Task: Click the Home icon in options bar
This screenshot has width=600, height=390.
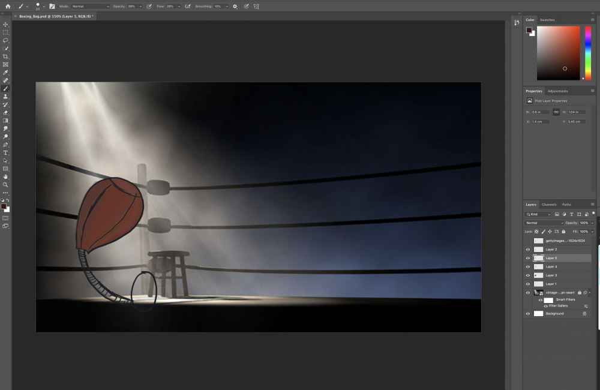Action: [x=8, y=6]
